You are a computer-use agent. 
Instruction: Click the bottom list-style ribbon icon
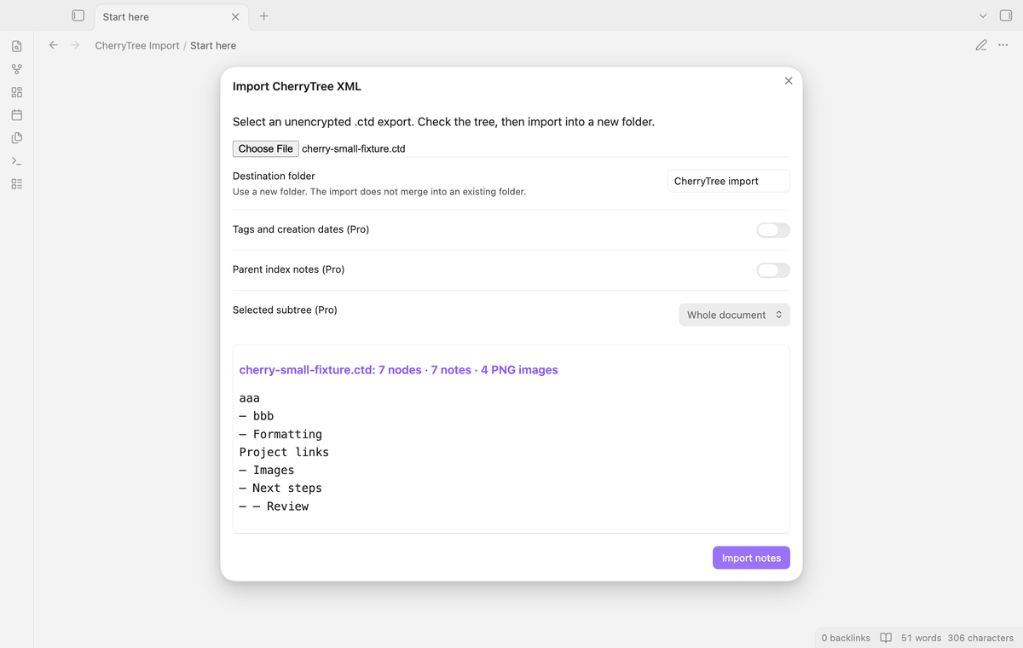(16, 184)
